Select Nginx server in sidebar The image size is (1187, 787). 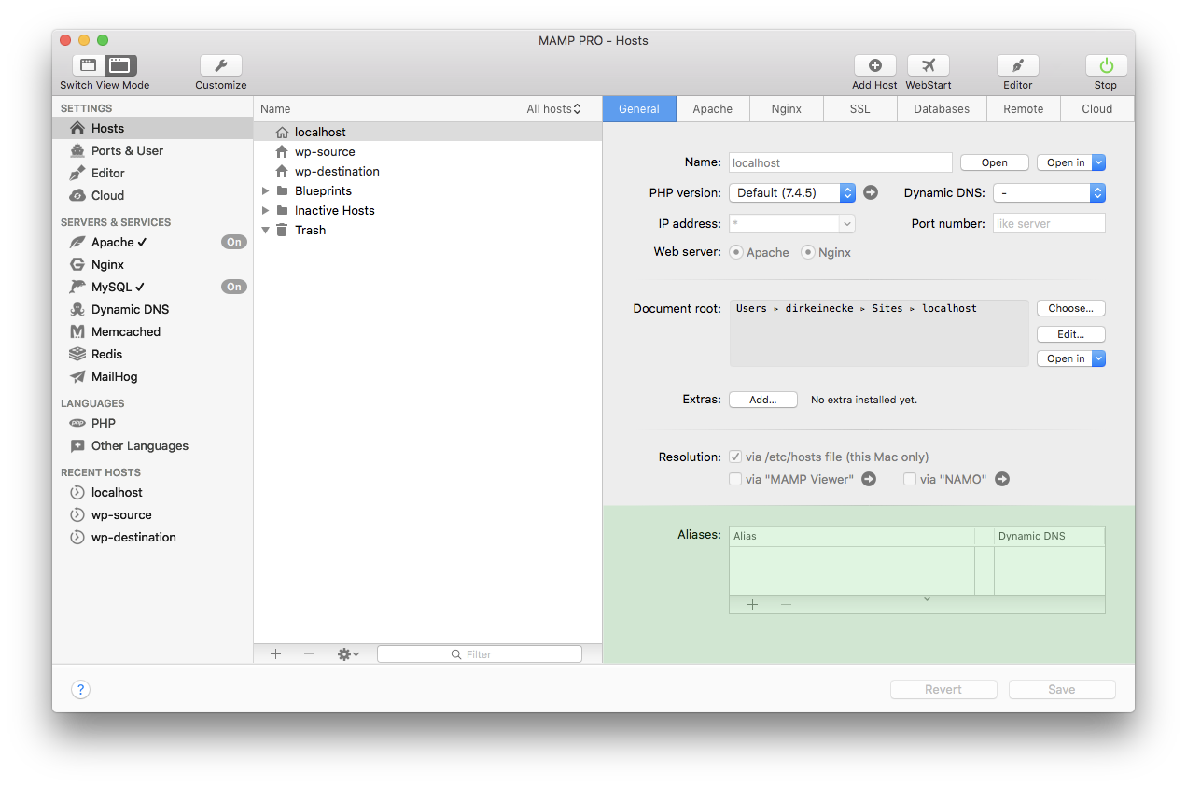[152, 264]
